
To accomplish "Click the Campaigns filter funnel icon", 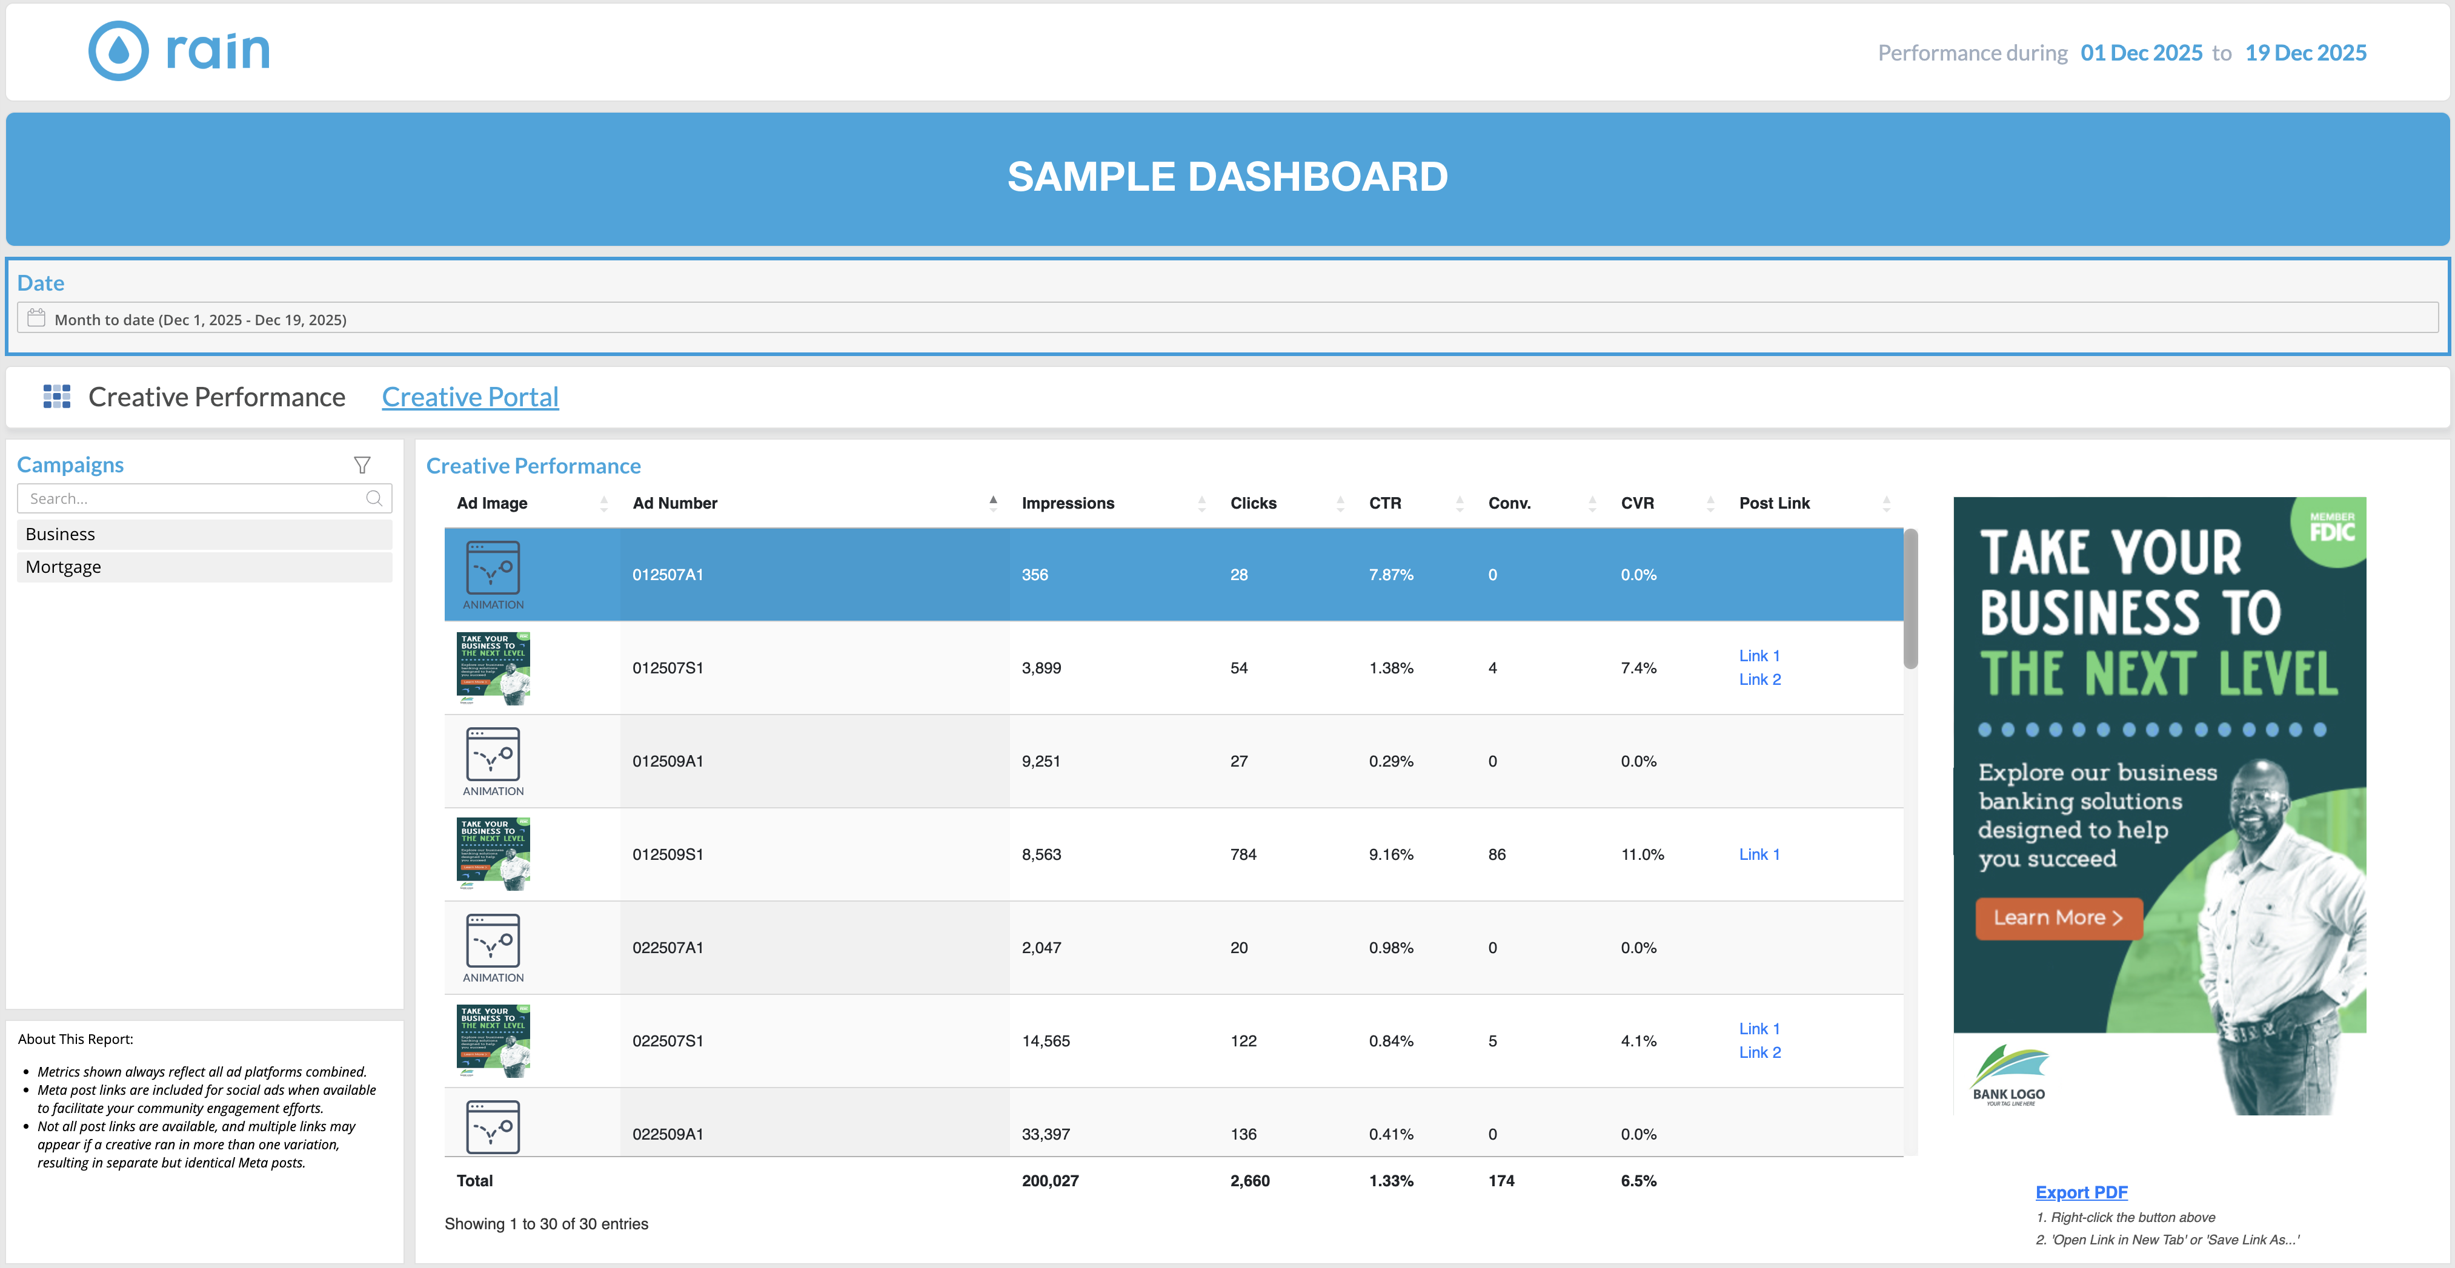I will tap(361, 465).
